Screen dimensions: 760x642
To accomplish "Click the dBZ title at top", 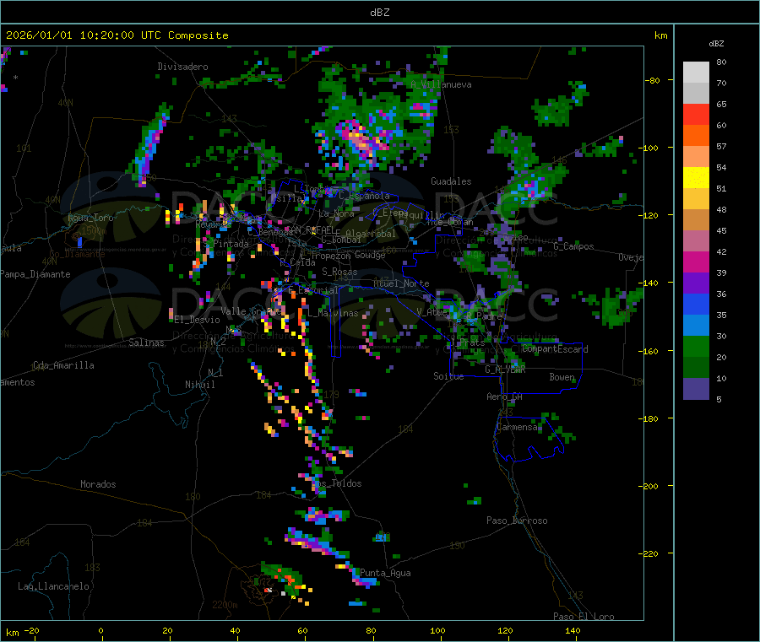I will 379,13.
